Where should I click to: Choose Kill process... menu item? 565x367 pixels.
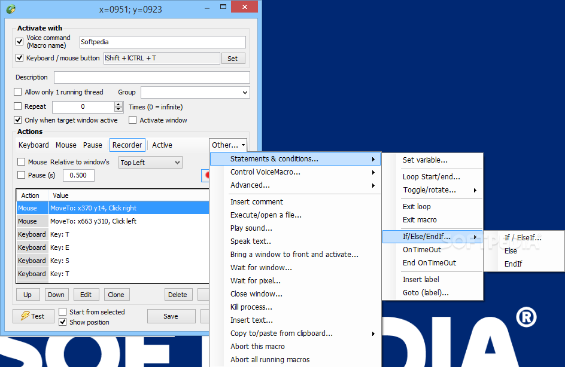(x=295, y=307)
